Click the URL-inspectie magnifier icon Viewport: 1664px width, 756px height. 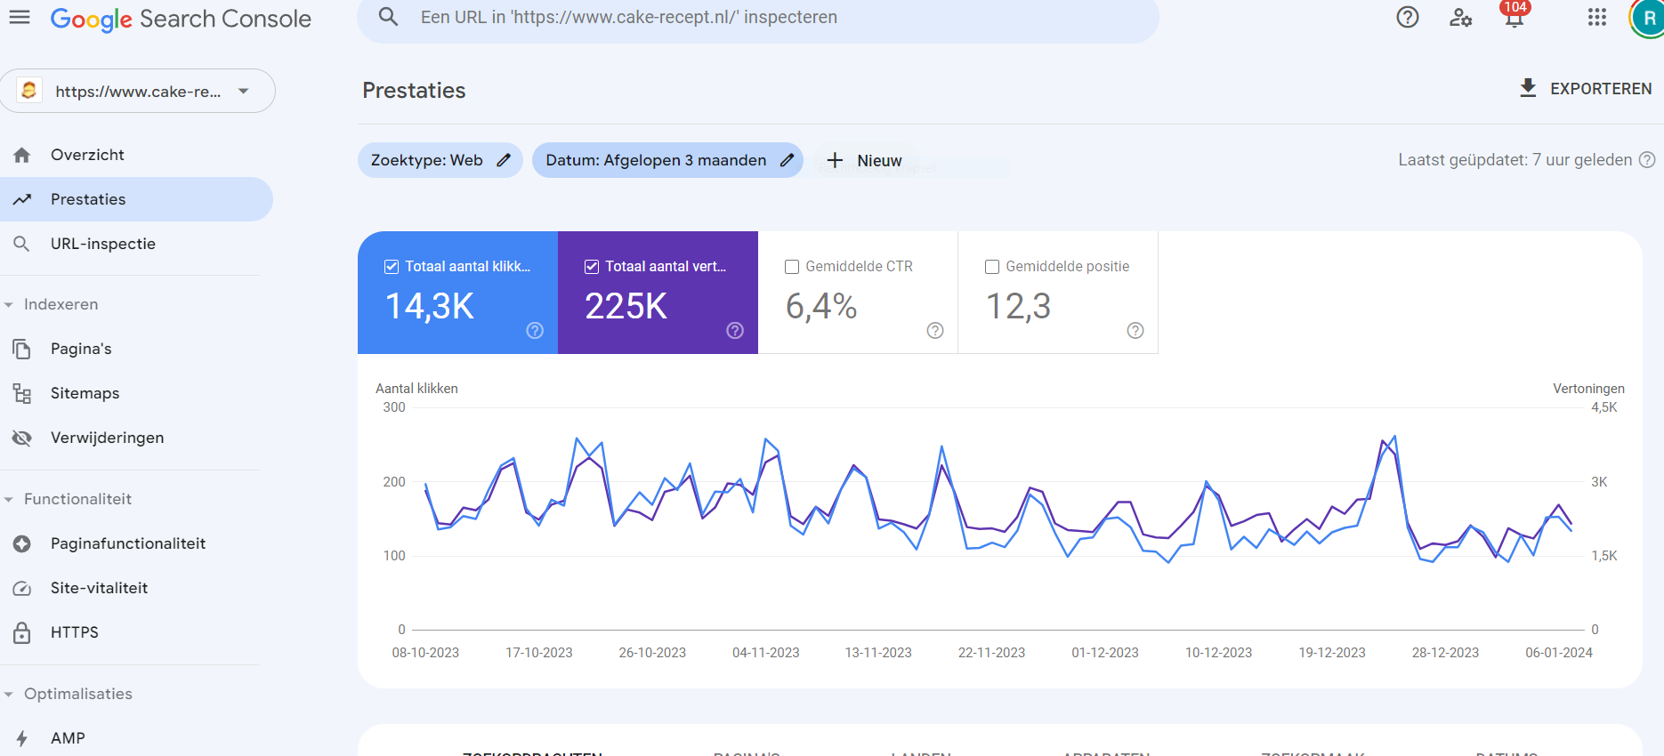point(22,244)
